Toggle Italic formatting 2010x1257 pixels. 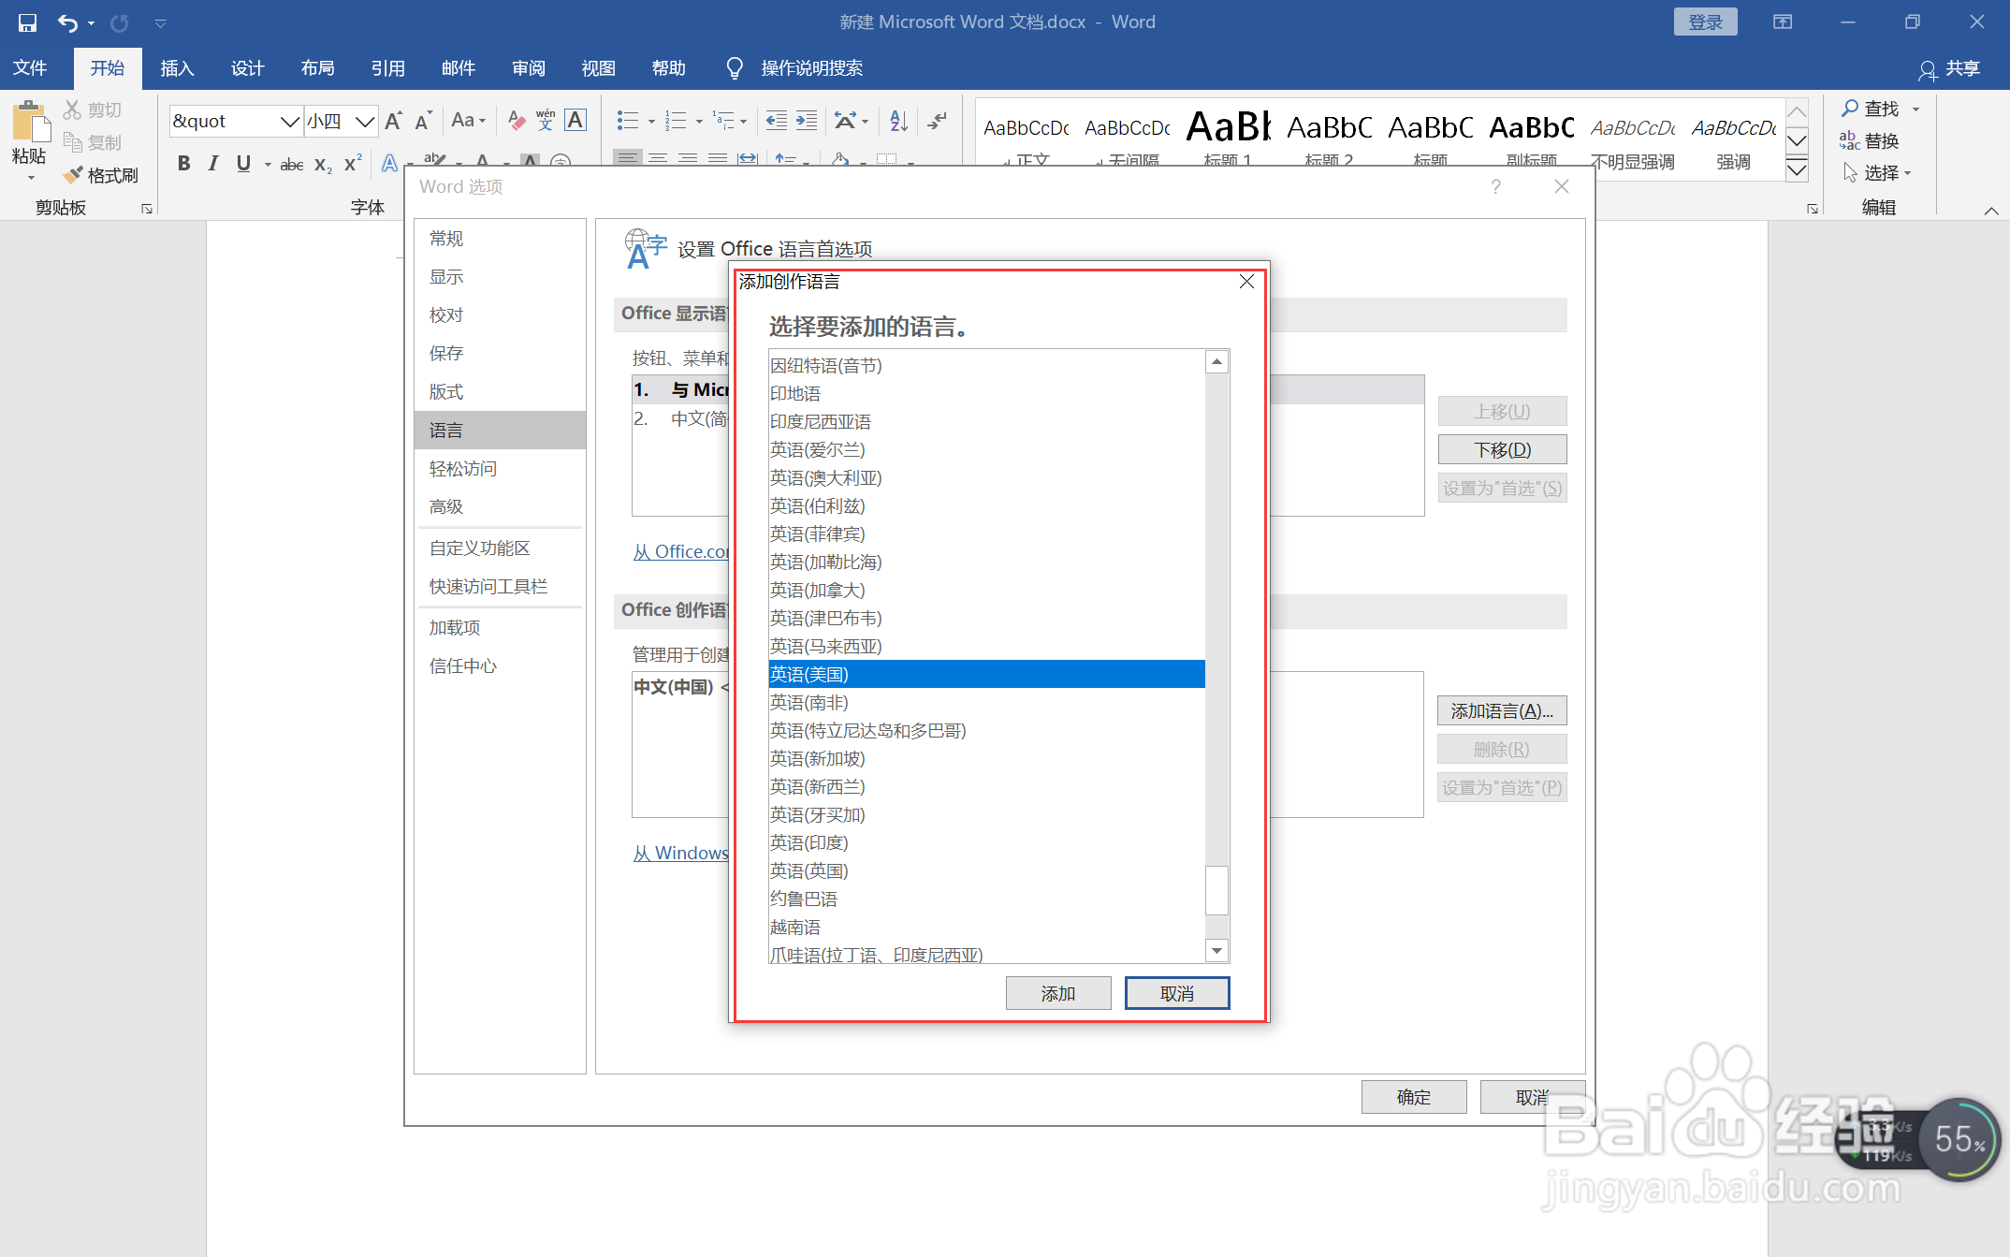pos(213,164)
